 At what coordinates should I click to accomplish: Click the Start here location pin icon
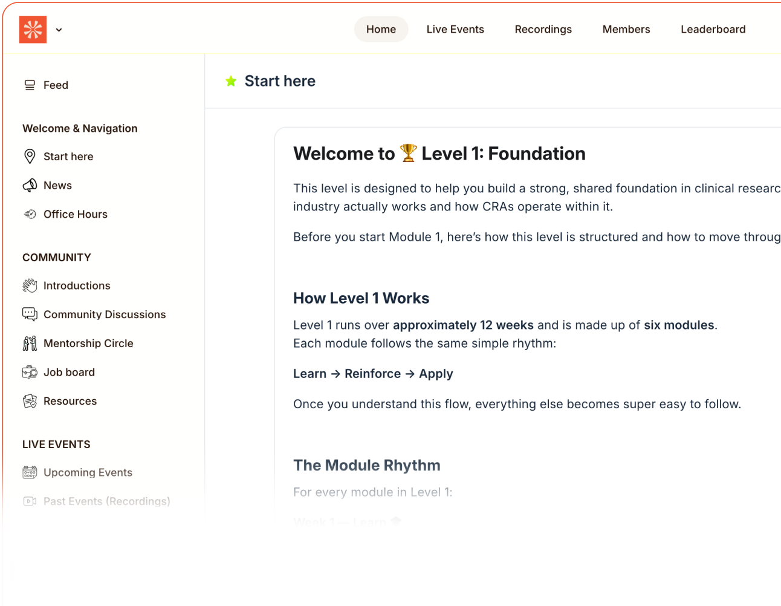[30, 157]
